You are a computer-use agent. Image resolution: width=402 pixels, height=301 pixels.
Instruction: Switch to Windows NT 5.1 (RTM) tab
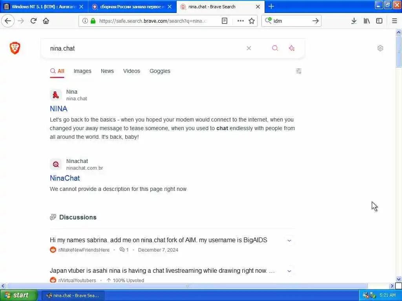[x=44, y=7]
